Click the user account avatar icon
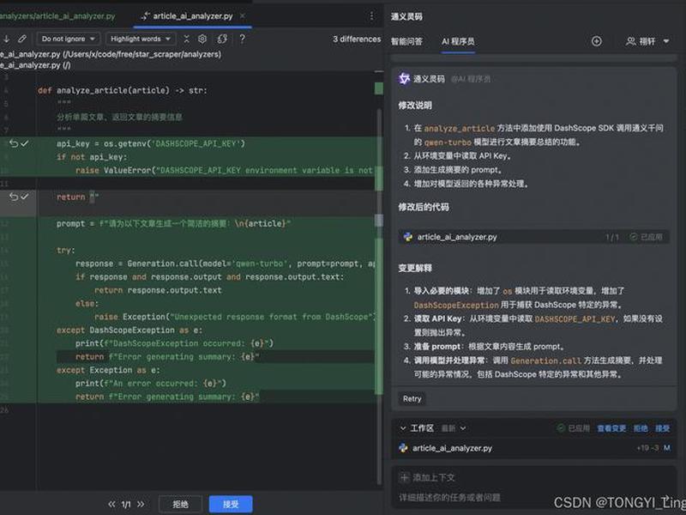Viewport: 686px width, 515px height. click(x=631, y=41)
